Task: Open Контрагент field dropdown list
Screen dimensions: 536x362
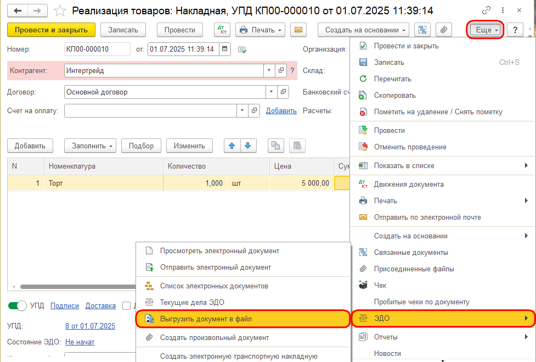Action: click(269, 70)
